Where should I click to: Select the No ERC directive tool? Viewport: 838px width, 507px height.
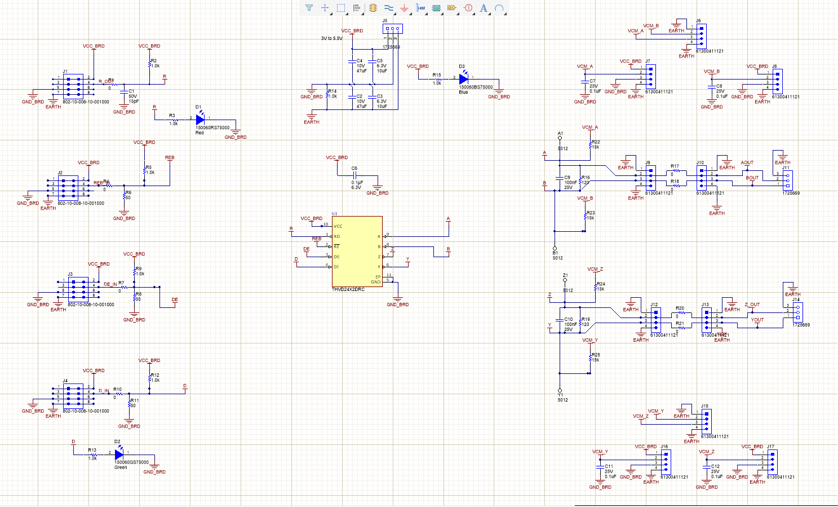(467, 8)
